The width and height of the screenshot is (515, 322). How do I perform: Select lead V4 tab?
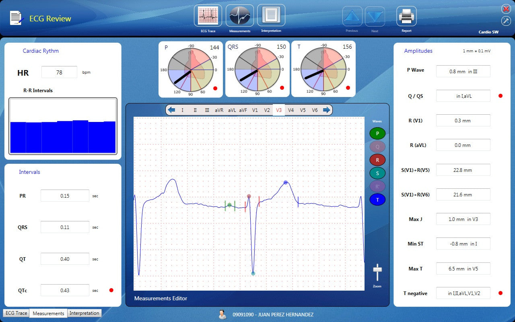[x=291, y=110]
